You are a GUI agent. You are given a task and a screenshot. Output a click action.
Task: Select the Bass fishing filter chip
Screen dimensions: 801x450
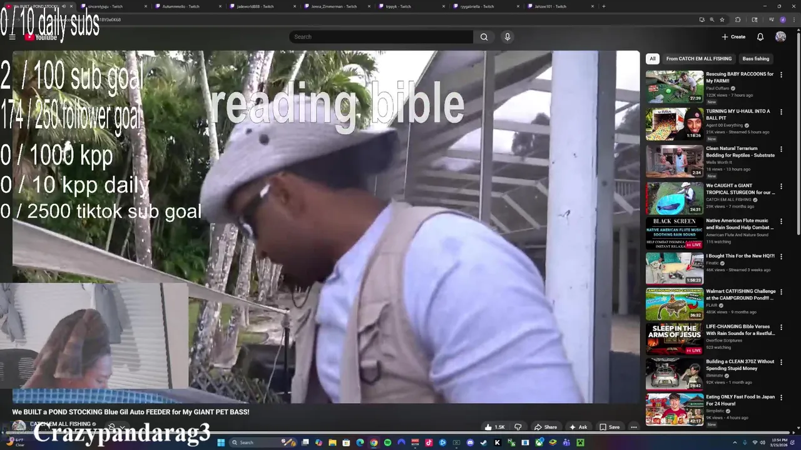(755, 59)
